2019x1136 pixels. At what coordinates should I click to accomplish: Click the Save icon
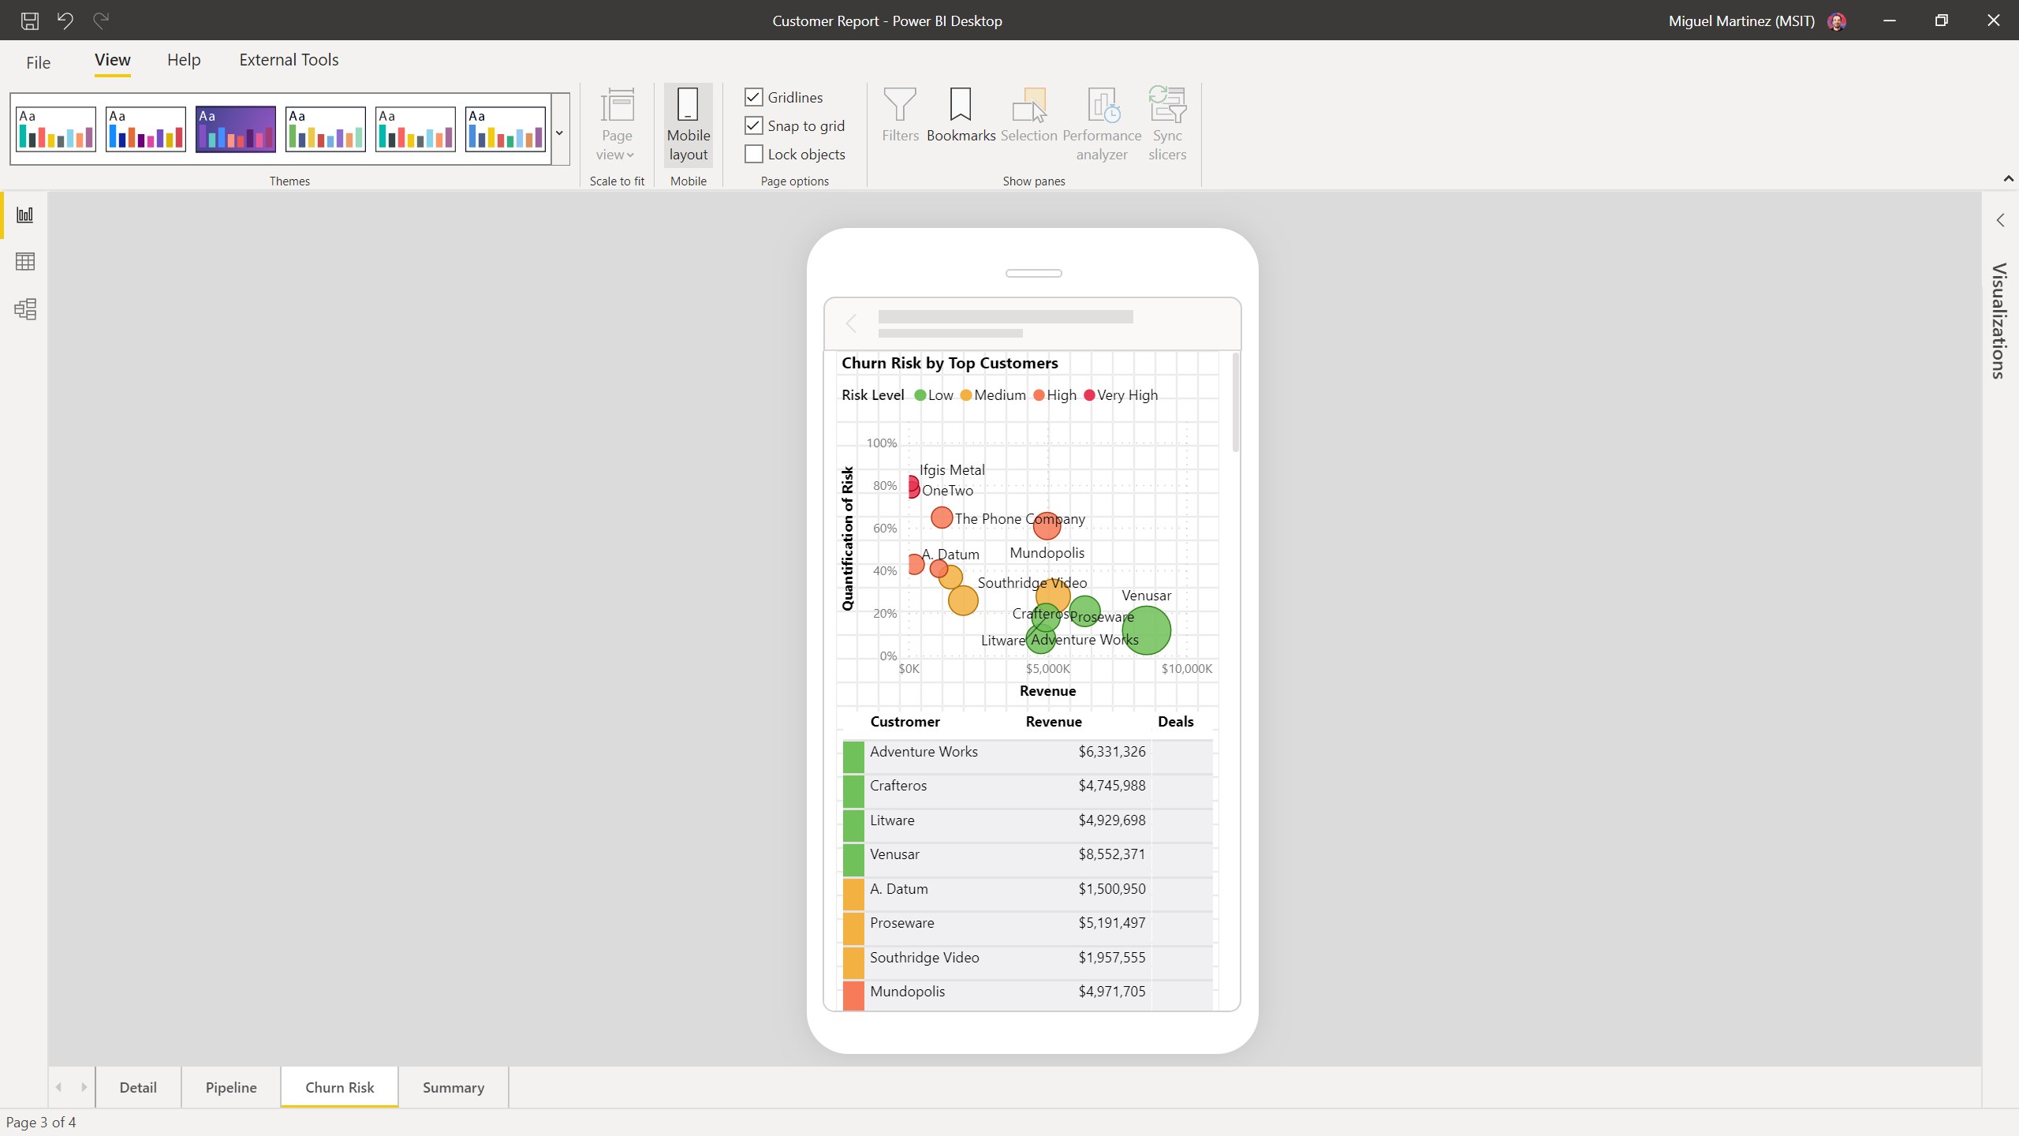[x=30, y=21]
